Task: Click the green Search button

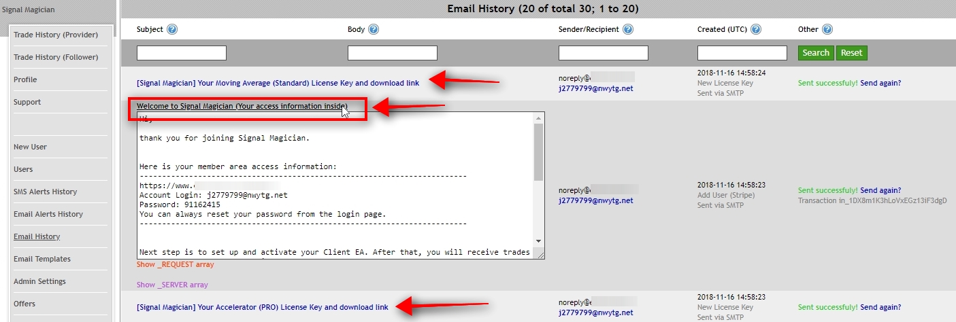Action: pos(816,53)
